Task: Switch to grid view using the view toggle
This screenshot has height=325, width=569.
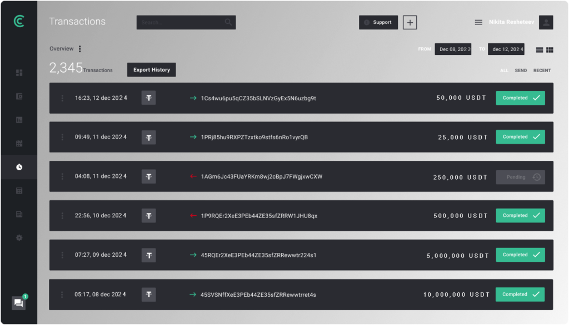Action: (549, 49)
